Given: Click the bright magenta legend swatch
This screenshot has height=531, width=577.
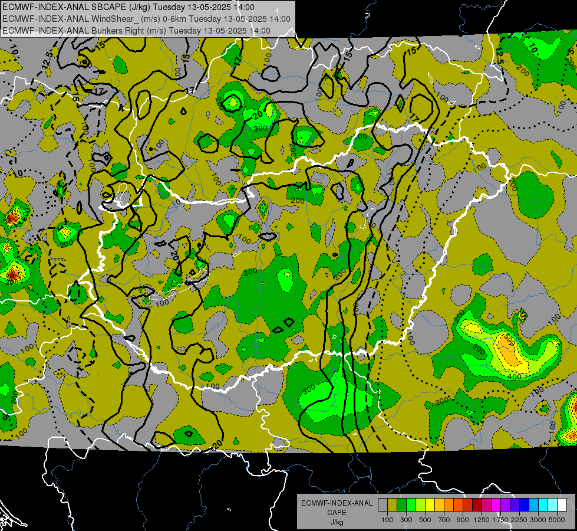Looking at the screenshot, I should click(496, 505).
